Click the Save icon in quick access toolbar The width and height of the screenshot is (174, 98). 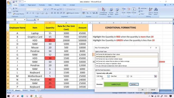[x=13, y=2]
